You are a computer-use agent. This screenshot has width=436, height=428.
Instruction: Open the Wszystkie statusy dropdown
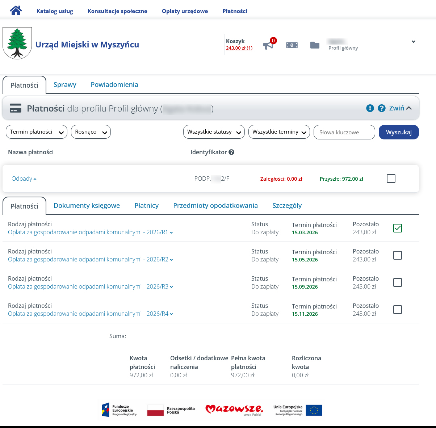tap(214, 132)
